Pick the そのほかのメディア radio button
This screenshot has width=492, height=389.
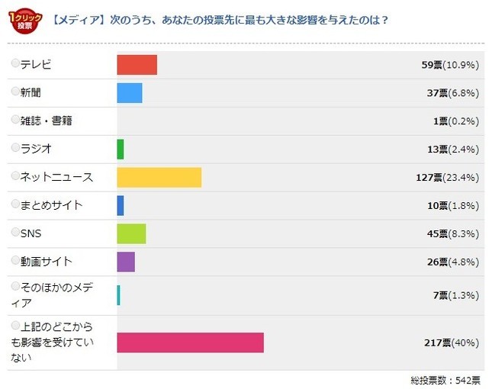click(x=15, y=288)
